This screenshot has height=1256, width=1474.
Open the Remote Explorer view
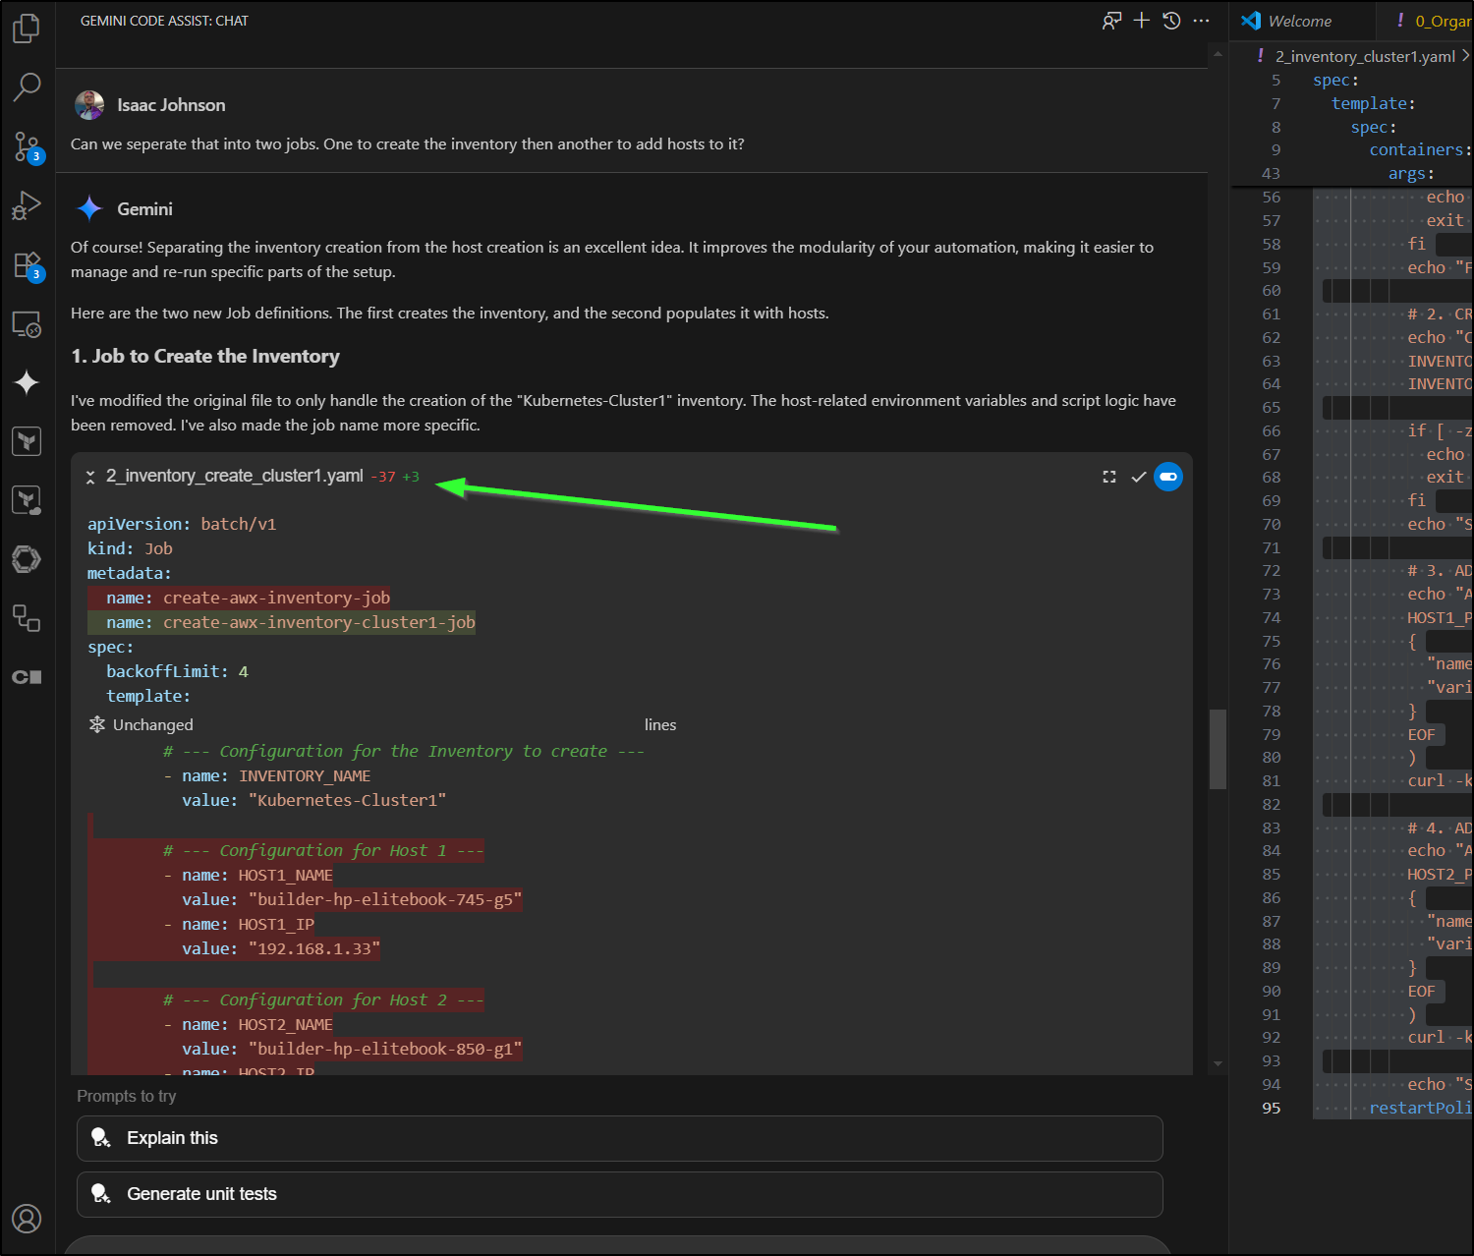click(x=27, y=323)
